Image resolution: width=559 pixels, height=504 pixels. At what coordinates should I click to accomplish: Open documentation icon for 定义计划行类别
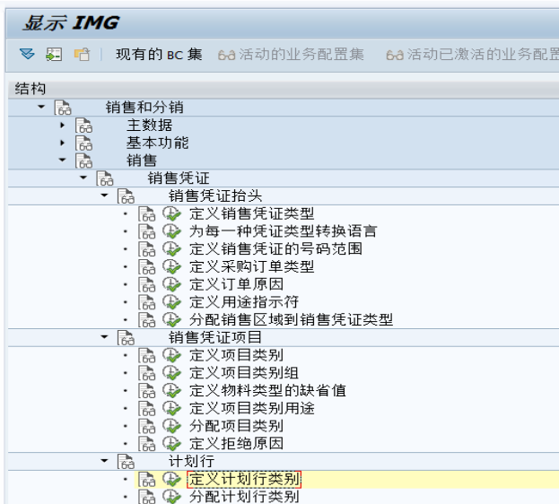coord(147,480)
